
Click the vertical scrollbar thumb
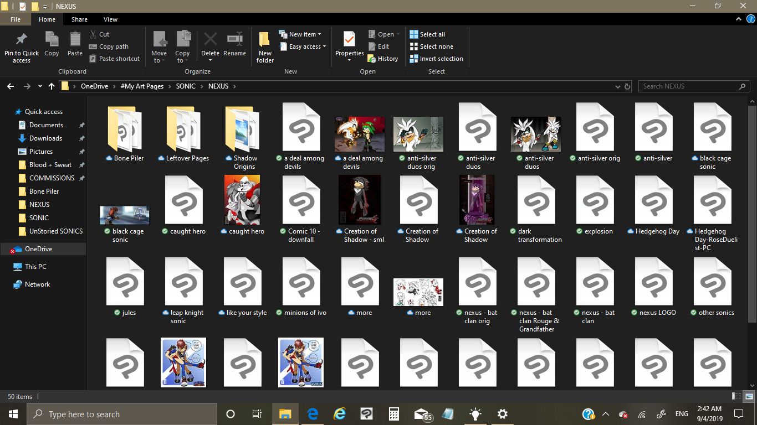coord(752,214)
